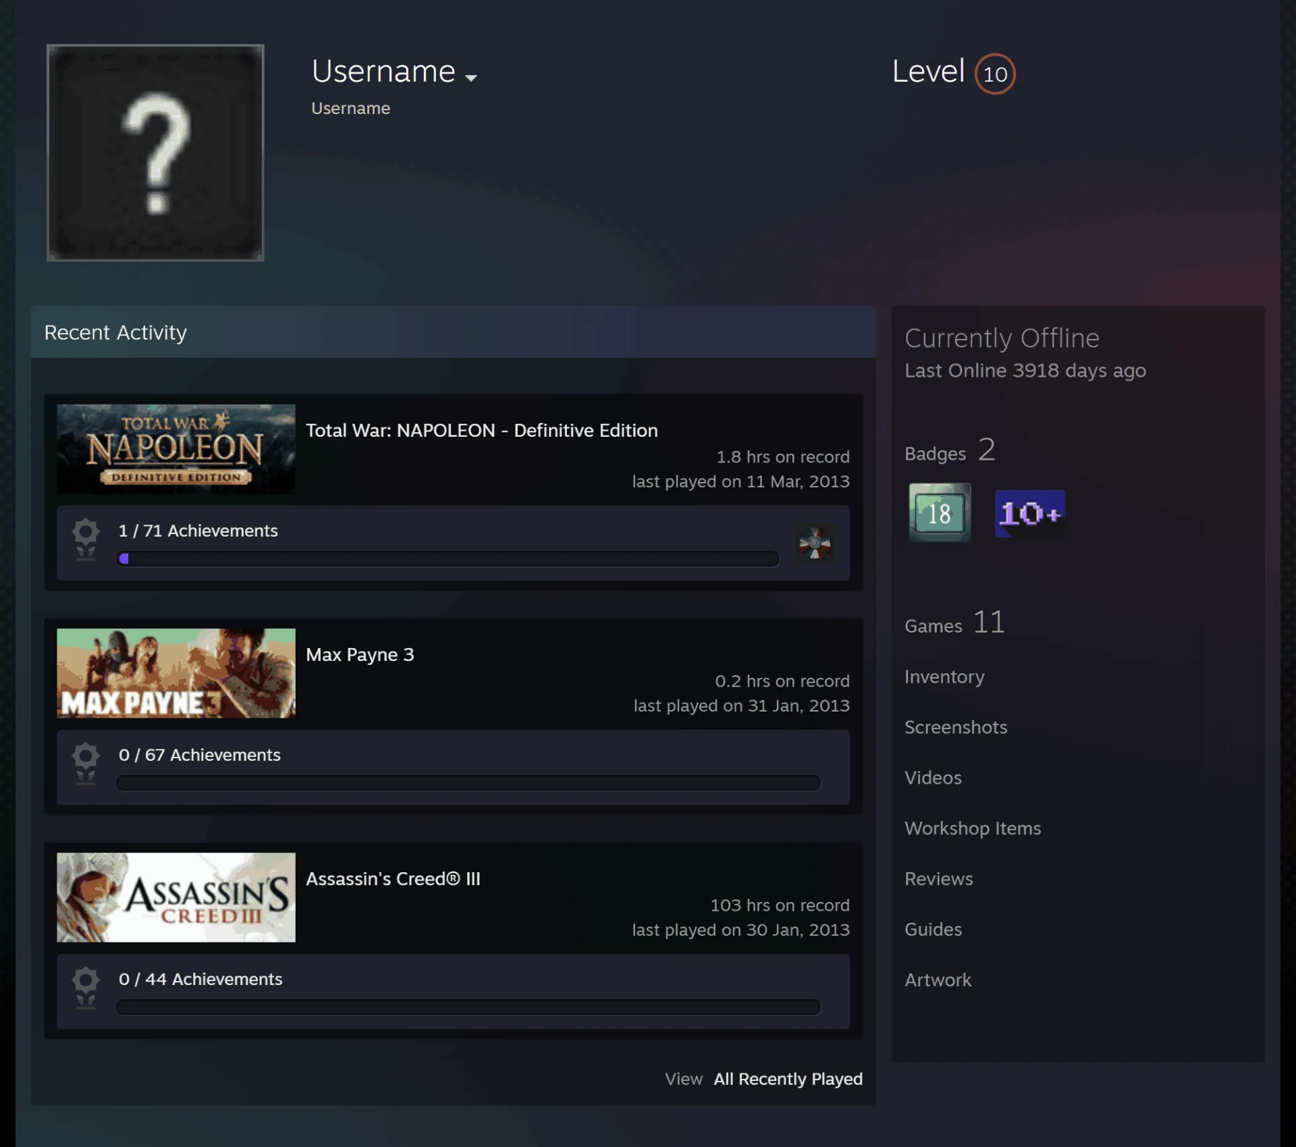Click the 10+ games collector badge
The height and width of the screenshot is (1147, 1296).
point(1030,514)
